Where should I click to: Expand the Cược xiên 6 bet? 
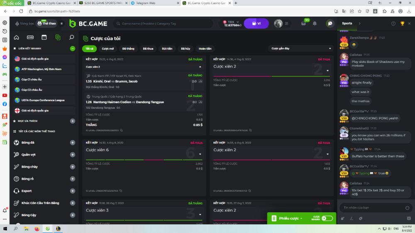pyautogui.click(x=200, y=154)
